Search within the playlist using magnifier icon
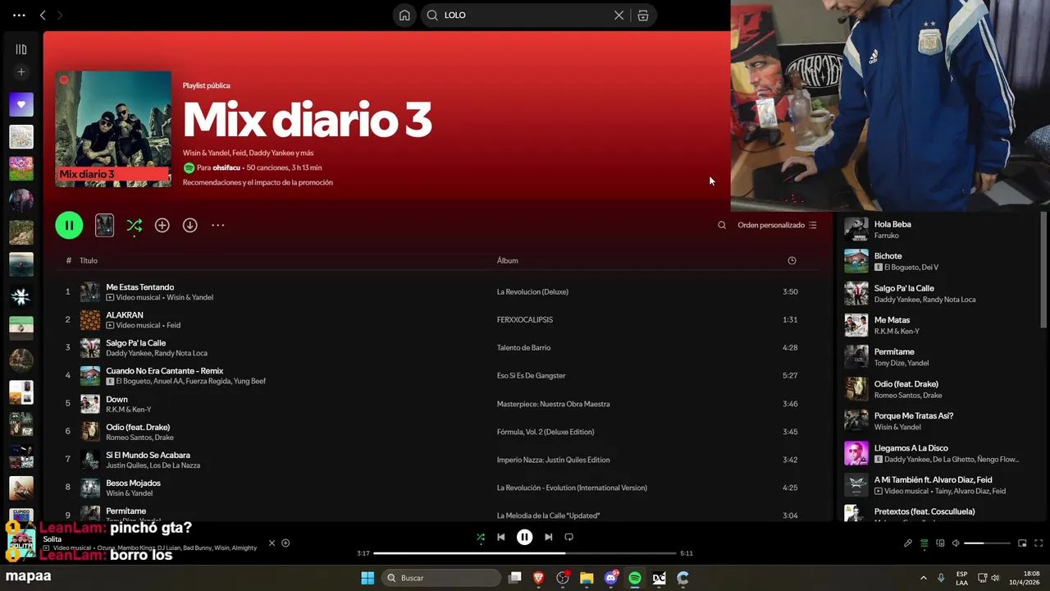Image resolution: width=1050 pixels, height=591 pixels. 722,225
